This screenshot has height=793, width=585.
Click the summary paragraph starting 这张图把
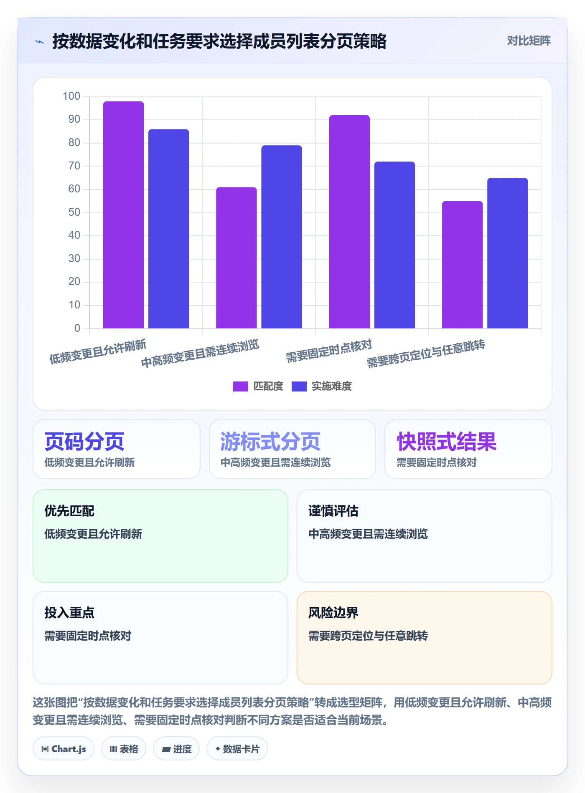[x=292, y=711]
